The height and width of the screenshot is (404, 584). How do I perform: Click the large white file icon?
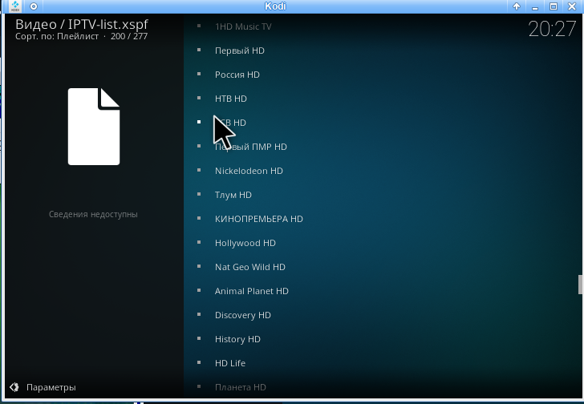(x=94, y=126)
